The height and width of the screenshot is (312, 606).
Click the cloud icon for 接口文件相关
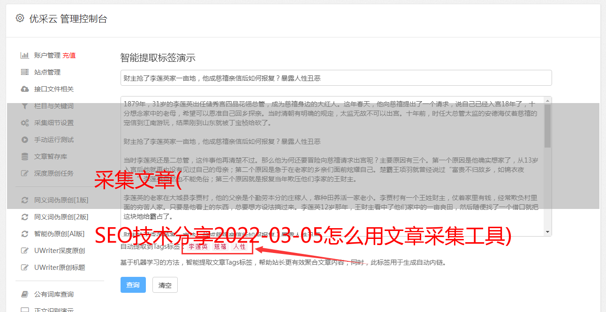25,89
